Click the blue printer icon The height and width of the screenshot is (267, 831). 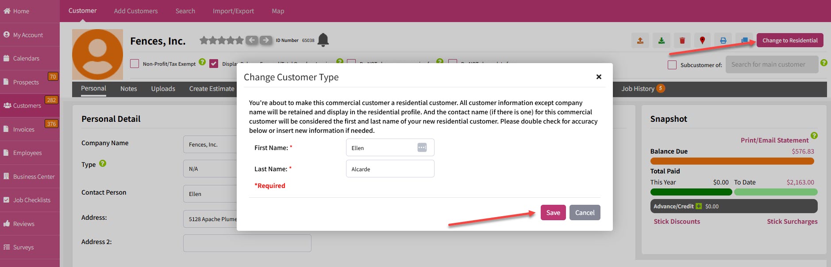point(723,41)
